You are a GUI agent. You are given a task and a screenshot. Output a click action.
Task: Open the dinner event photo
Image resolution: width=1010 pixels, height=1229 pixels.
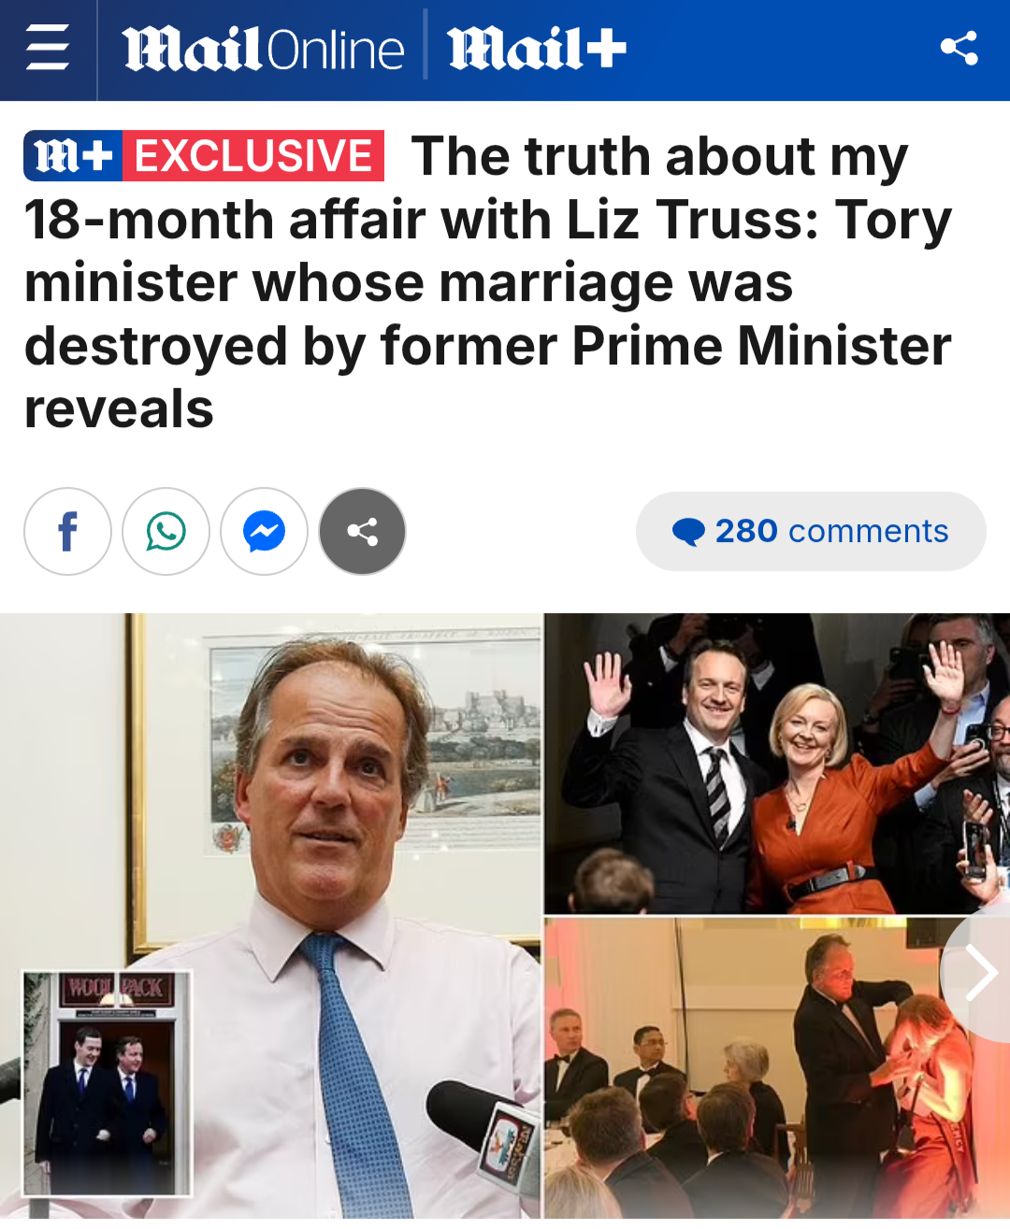point(777,1068)
